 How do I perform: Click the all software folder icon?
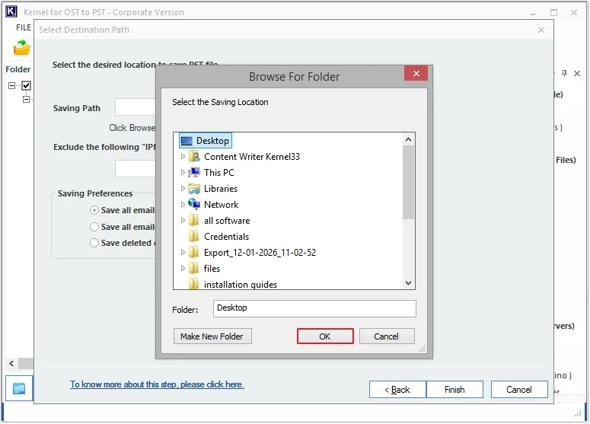(194, 221)
